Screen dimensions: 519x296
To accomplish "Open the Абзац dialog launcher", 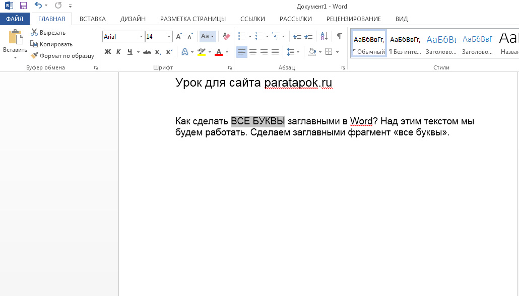I will tap(343, 68).
